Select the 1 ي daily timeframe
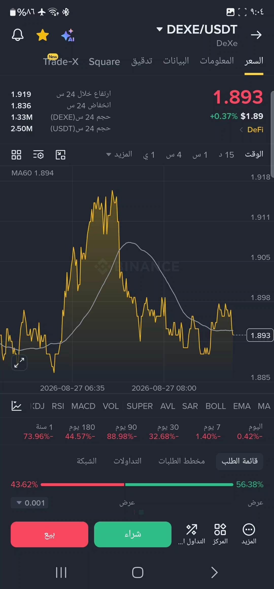Screen dimensions: 274x589 coord(149,155)
